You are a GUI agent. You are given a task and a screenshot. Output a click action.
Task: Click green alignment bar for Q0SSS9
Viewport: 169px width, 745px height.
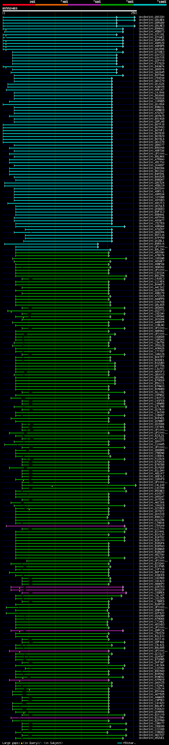(x=62, y=514)
